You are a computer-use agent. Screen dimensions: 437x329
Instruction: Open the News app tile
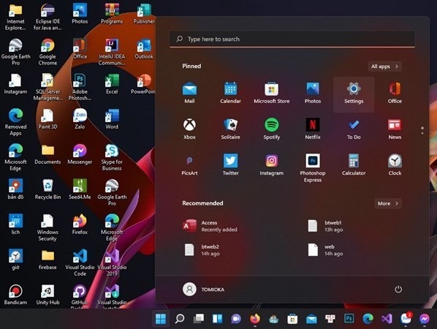(x=395, y=129)
